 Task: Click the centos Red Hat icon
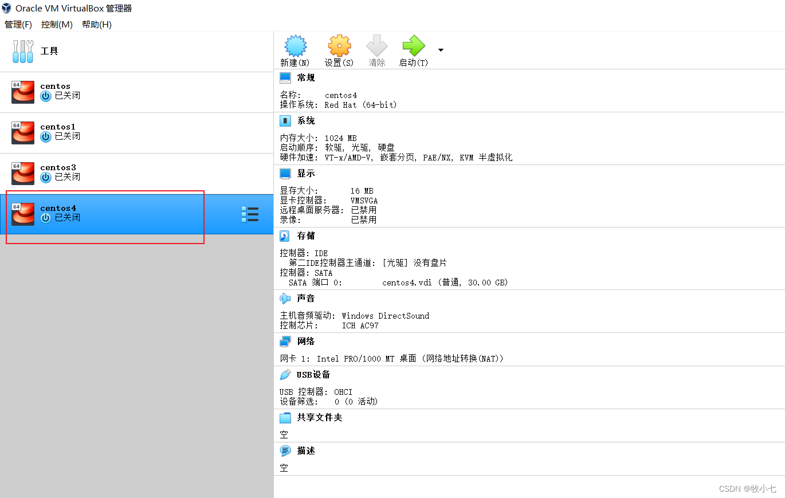(23, 92)
